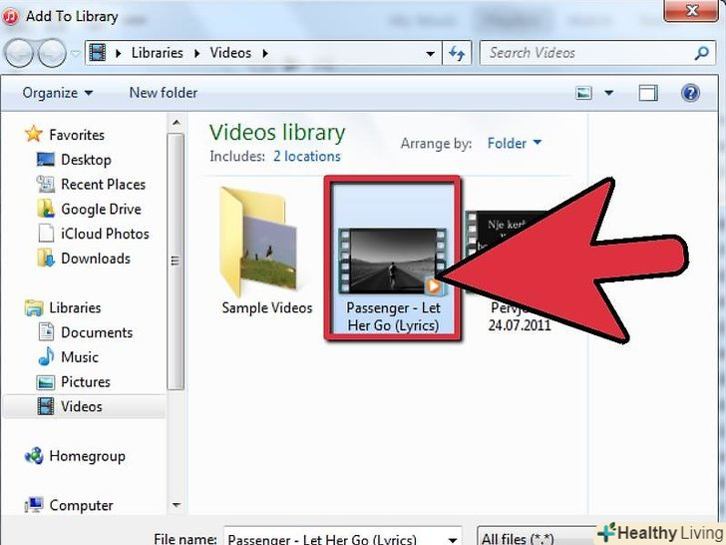The height and width of the screenshot is (545, 726).
Task: Click the Forward navigation arrow button
Action: 52,53
